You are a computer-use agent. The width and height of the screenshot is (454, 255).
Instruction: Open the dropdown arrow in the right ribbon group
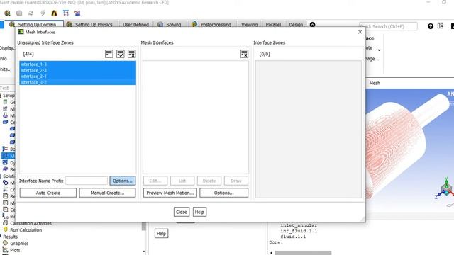[379, 50]
